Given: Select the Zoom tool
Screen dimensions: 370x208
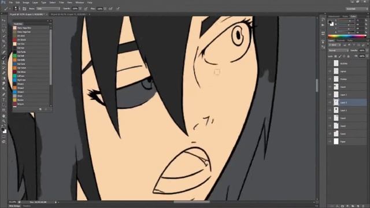Looking at the screenshot, I should [3, 121].
